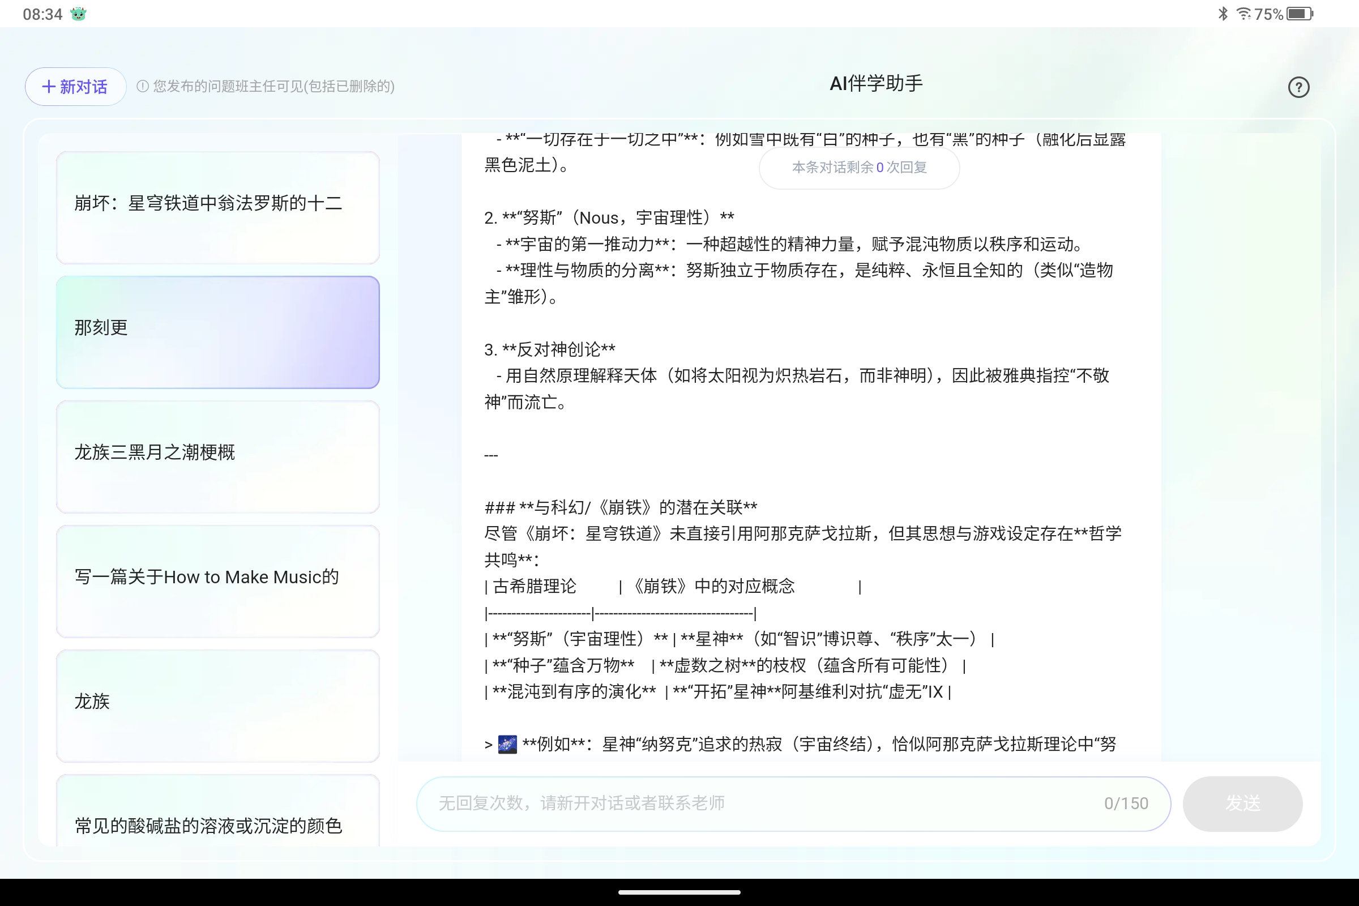The width and height of the screenshot is (1359, 906).
Task: Open the help question mark icon
Action: [1298, 87]
